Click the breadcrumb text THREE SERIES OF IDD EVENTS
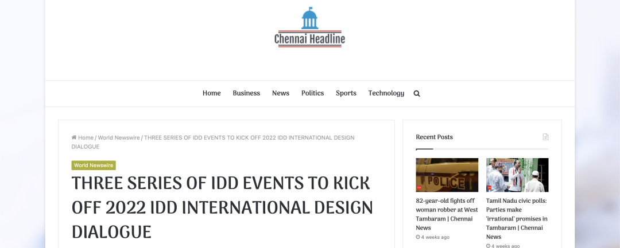Viewport: 620px width, 248px height. pyautogui.click(x=213, y=142)
